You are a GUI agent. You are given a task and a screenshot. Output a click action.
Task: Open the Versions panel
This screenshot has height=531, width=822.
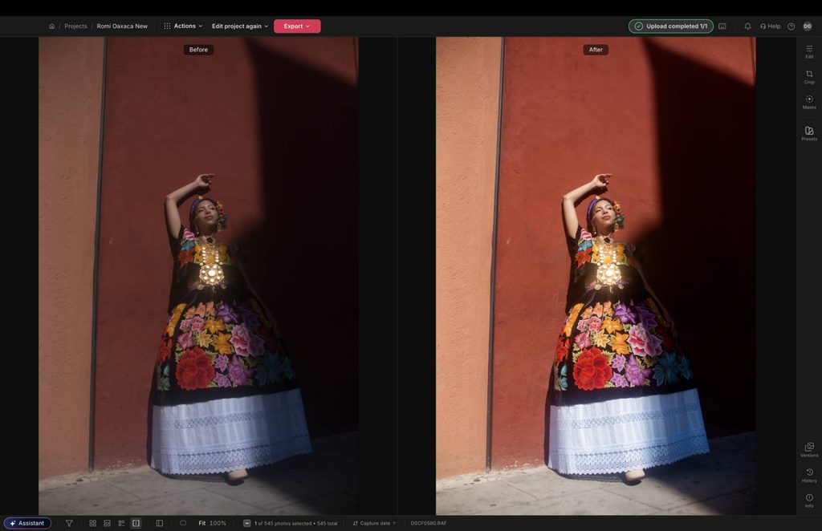click(809, 450)
